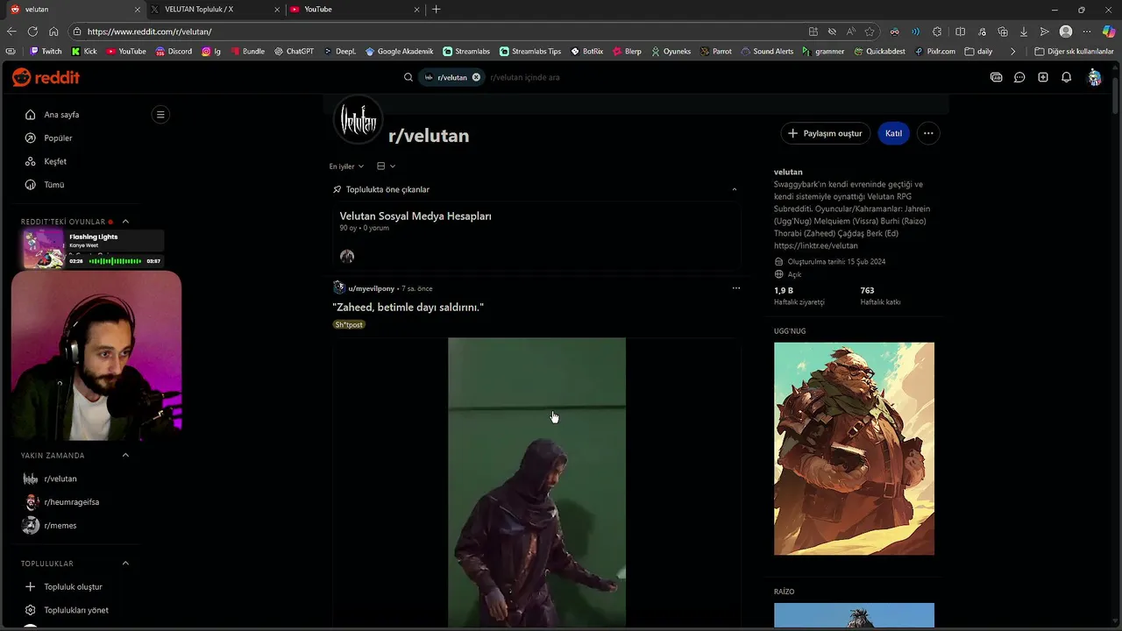
Task: Open Kick bookmark
Action: 85,52
